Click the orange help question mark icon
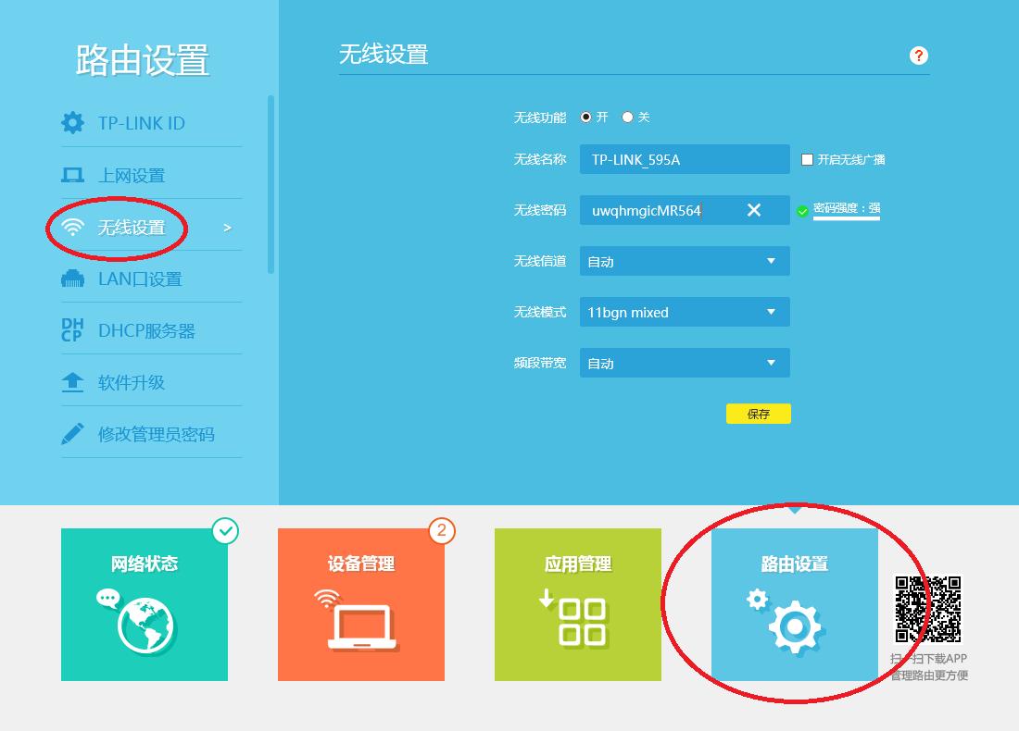 [918, 56]
